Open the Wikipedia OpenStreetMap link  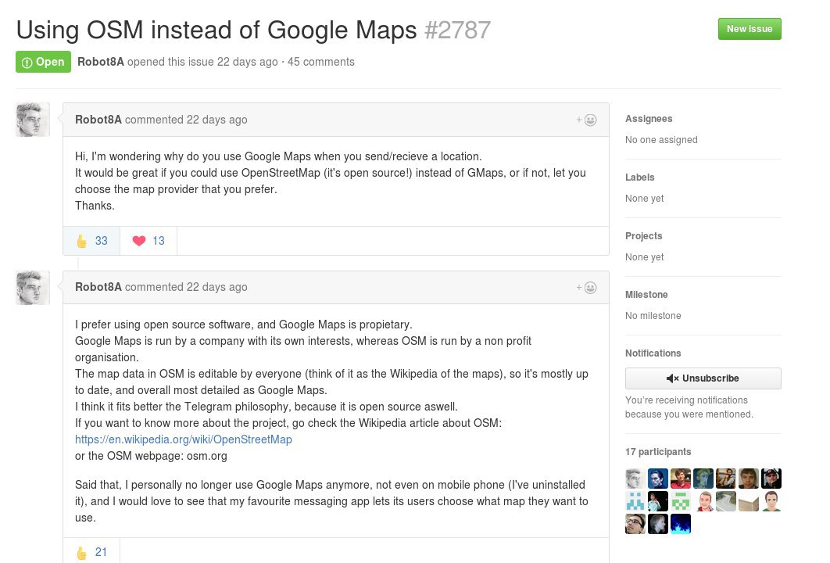click(183, 439)
